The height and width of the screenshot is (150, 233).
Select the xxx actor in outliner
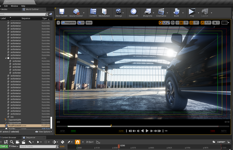point(25,117)
